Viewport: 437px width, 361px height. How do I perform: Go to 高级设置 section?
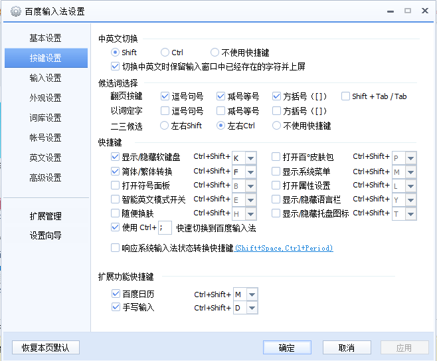[45, 178]
